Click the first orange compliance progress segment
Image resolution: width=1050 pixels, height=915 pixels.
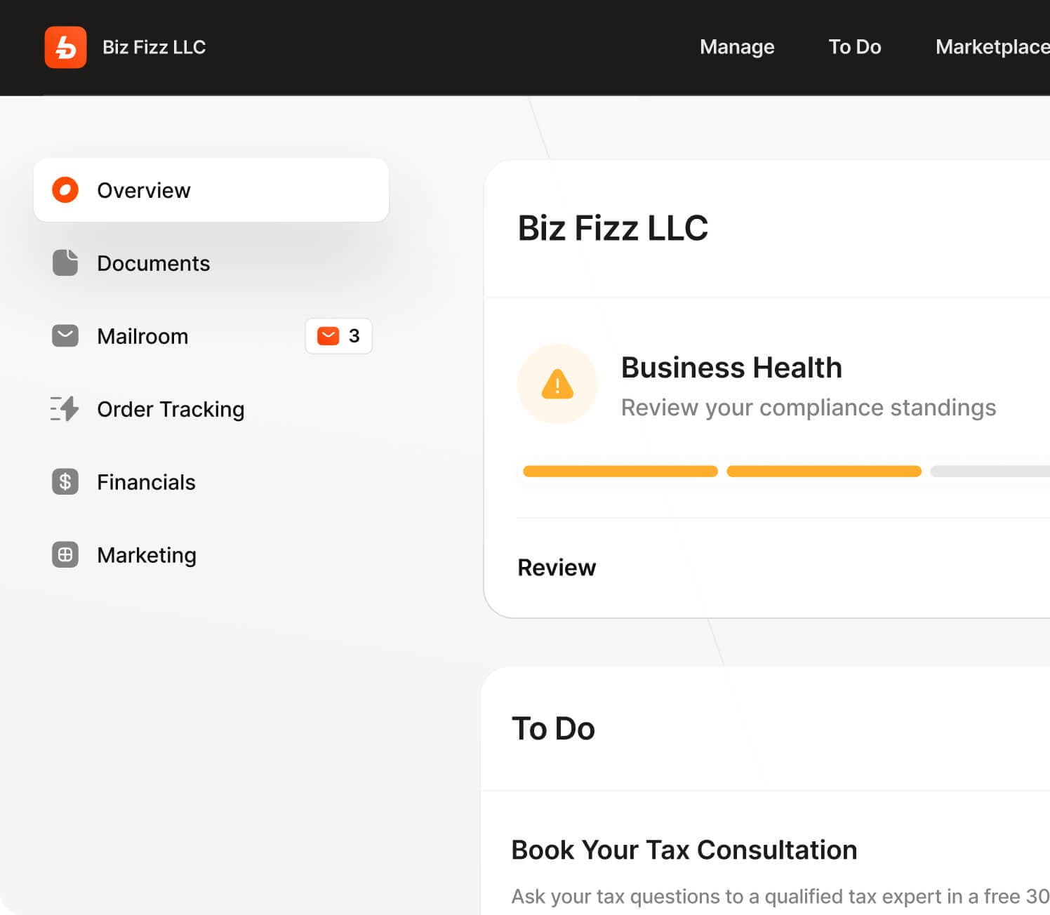tap(620, 472)
